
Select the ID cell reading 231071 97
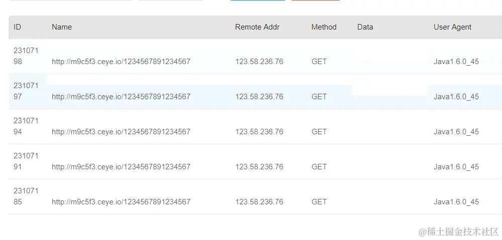[x=26, y=91]
